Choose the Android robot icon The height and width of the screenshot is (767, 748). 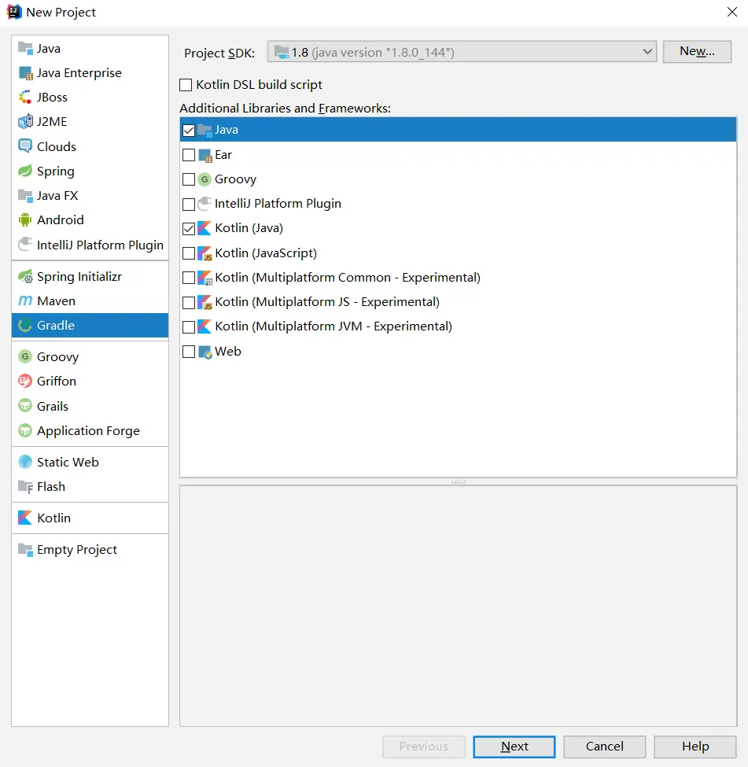tap(25, 219)
